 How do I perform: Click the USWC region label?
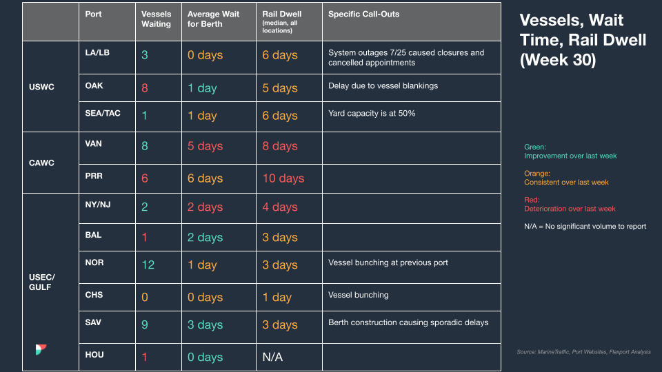pyautogui.click(x=41, y=87)
